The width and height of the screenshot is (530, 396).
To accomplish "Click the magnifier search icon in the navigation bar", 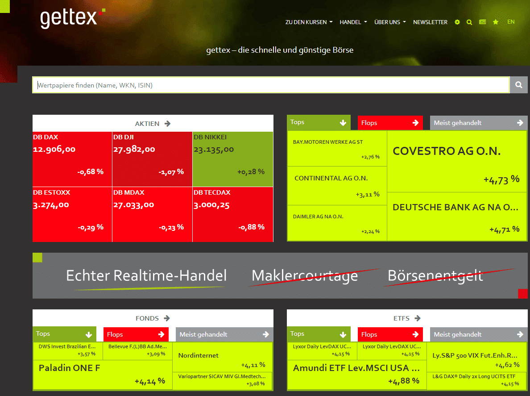I will pos(469,22).
